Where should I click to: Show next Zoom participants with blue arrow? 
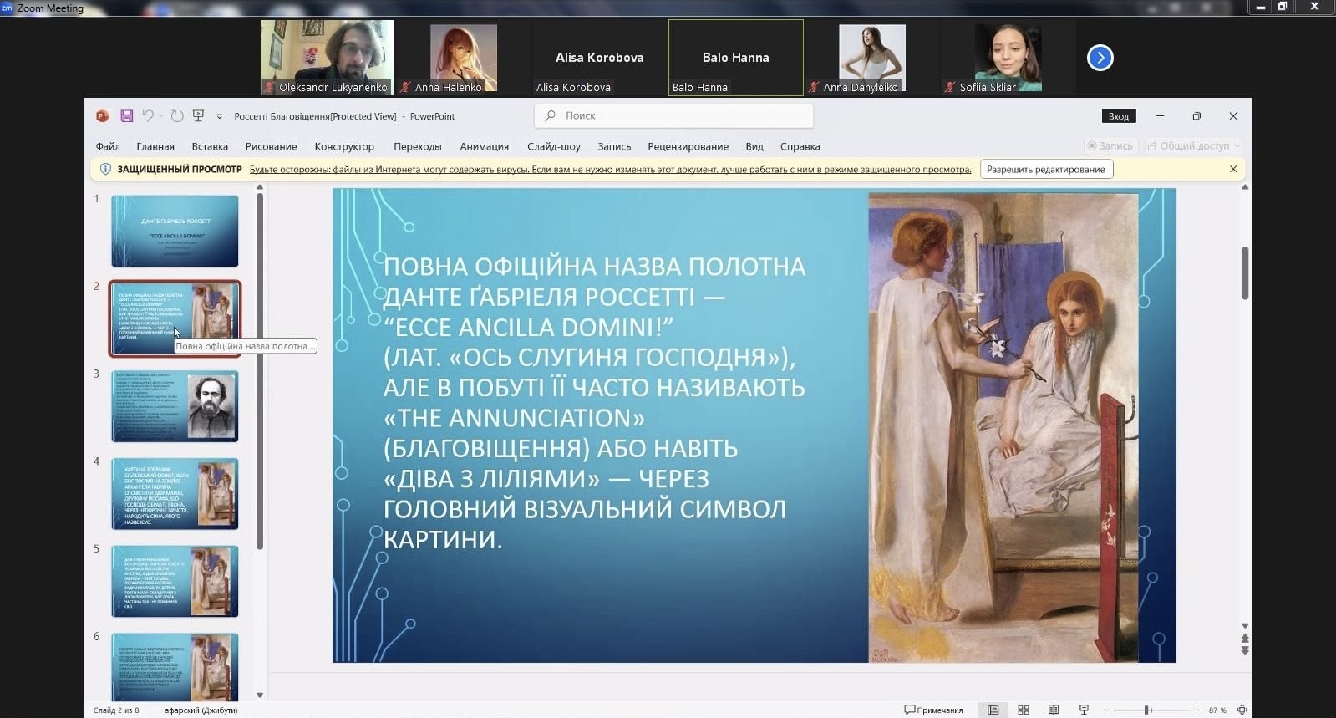pos(1100,58)
